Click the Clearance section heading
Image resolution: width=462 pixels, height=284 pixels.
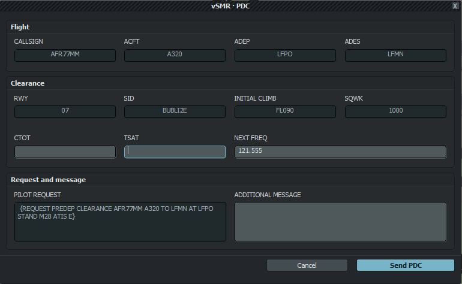click(x=28, y=83)
